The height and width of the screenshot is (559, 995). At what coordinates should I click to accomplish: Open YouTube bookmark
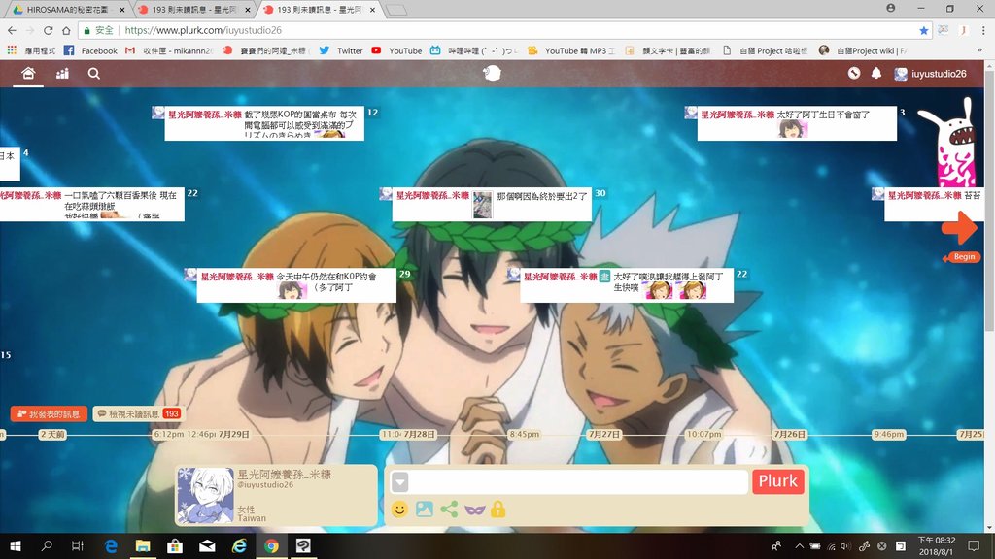click(396, 50)
